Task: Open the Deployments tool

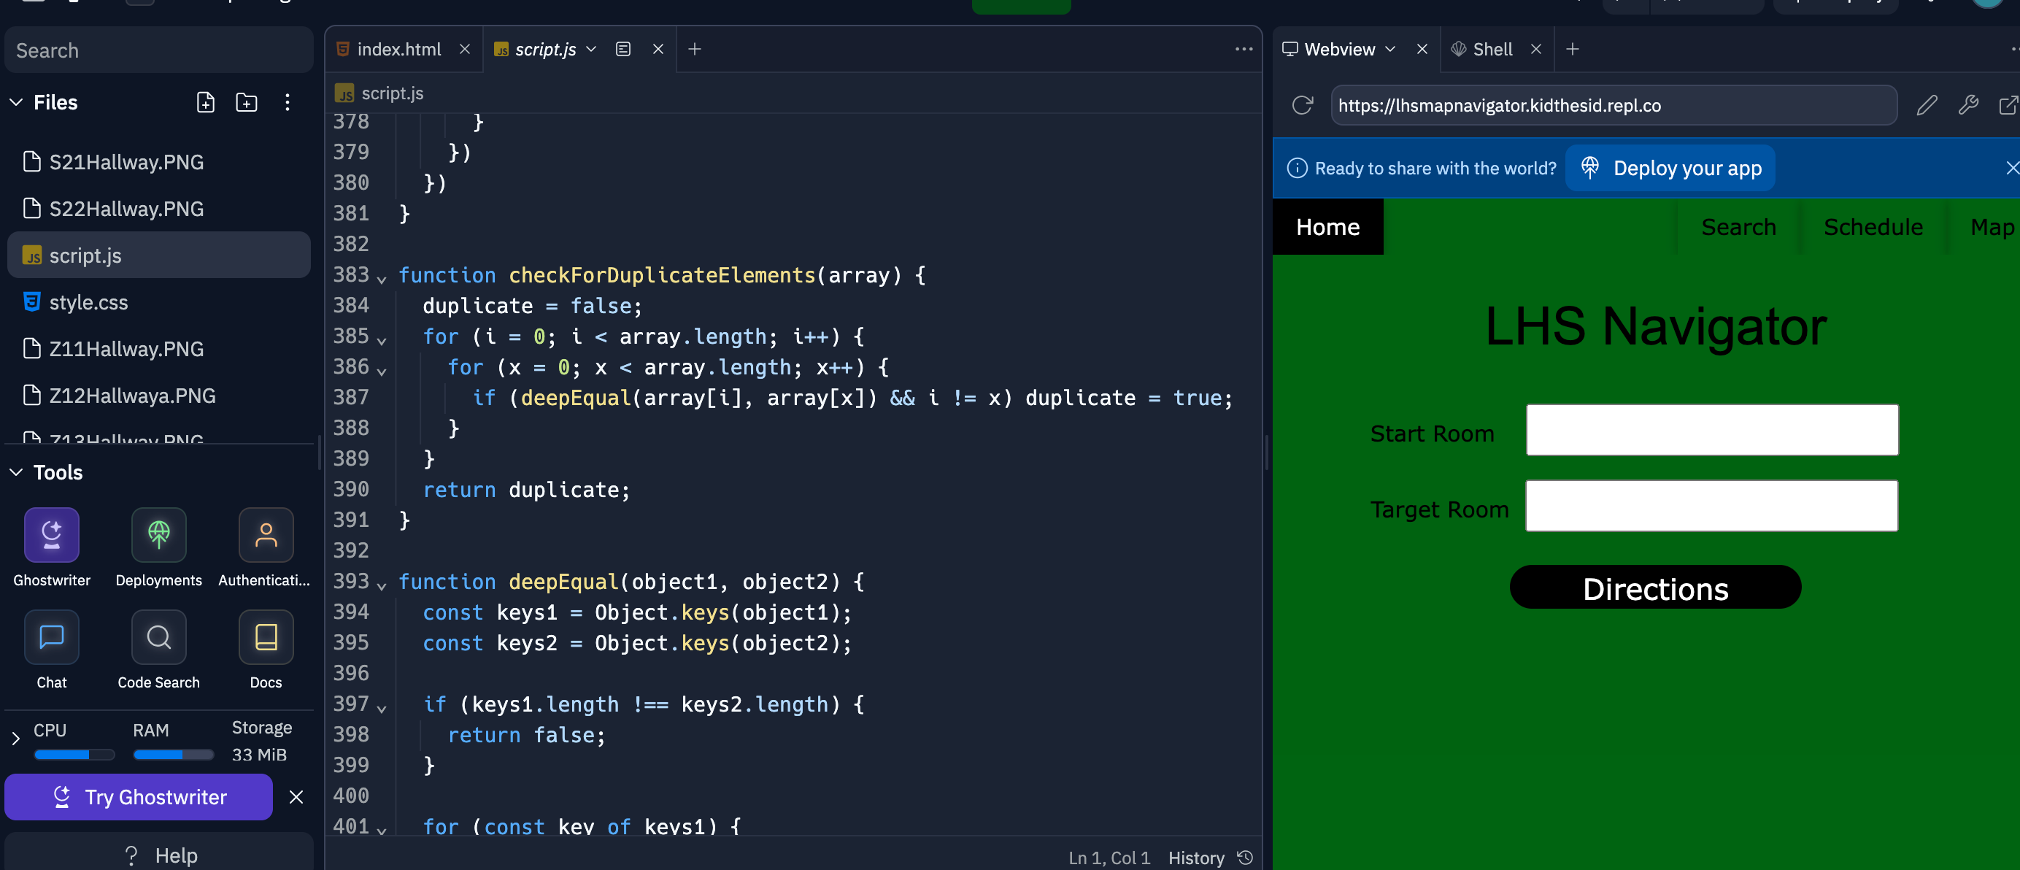Action: pyautogui.click(x=158, y=535)
